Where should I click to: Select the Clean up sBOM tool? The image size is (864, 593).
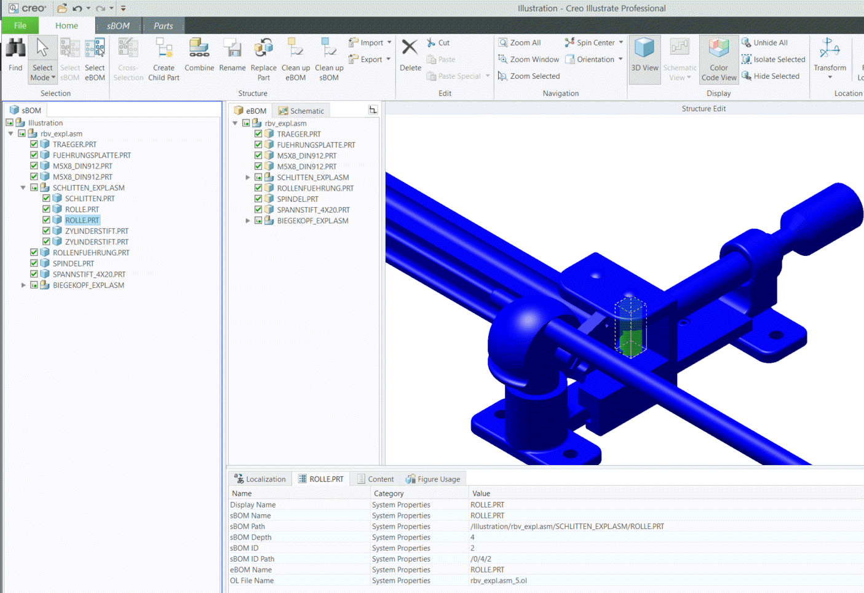coord(328,49)
